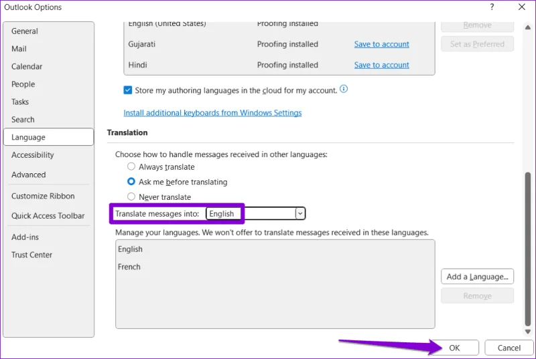Click the Help question mark in title bar

tap(492, 7)
